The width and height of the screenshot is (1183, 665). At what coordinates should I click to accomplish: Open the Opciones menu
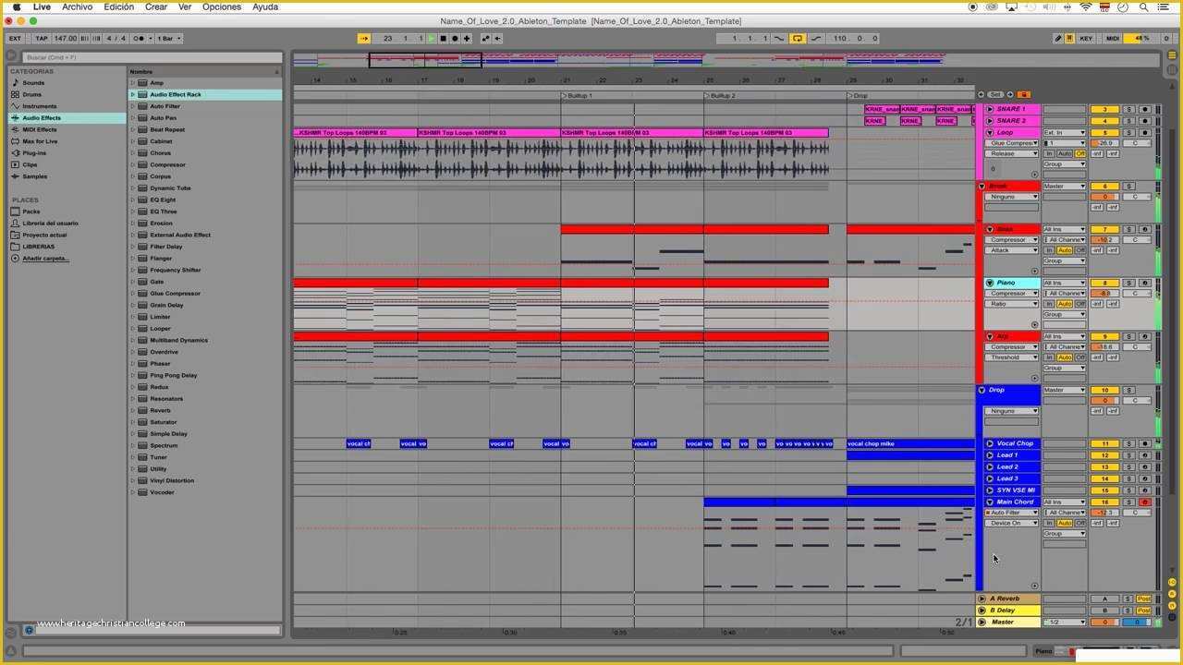(x=222, y=6)
